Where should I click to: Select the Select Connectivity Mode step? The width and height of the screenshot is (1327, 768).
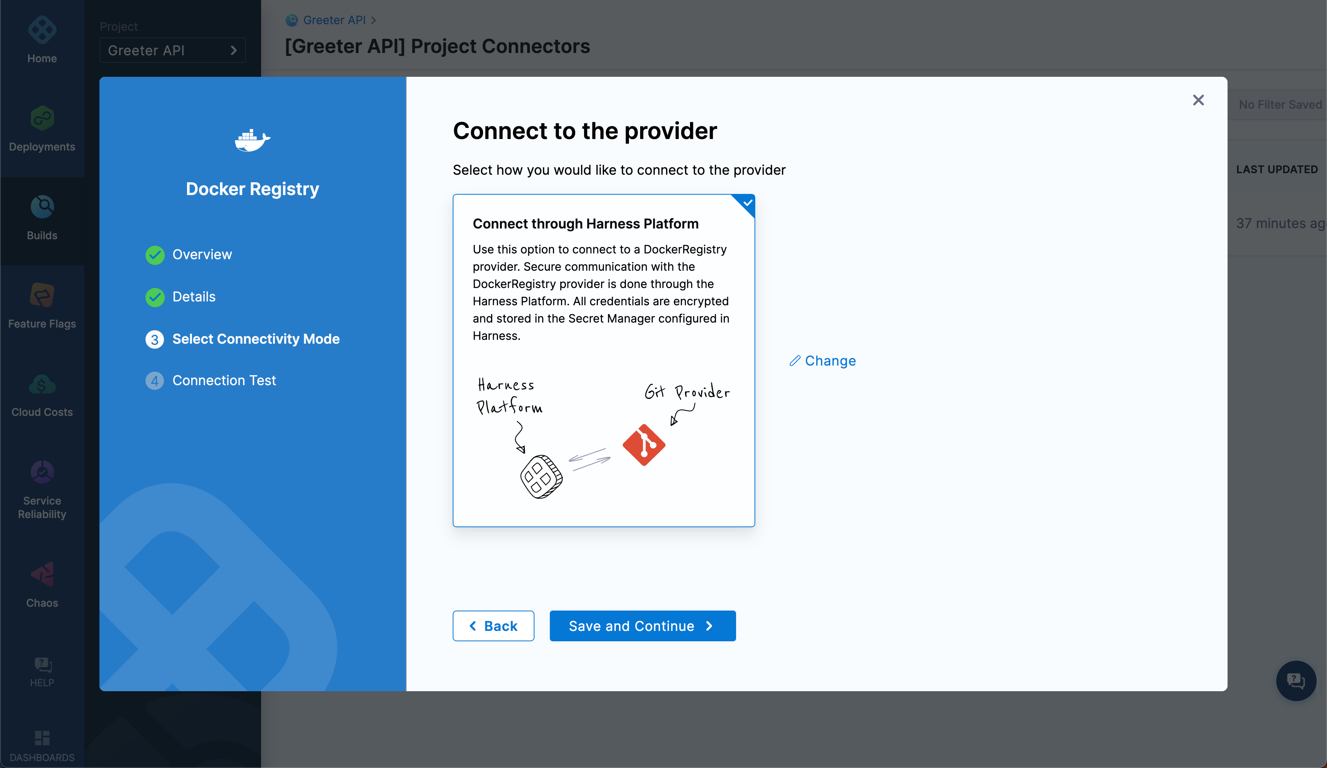pyautogui.click(x=256, y=339)
